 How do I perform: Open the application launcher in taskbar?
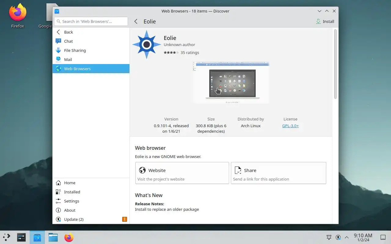click(x=7, y=237)
